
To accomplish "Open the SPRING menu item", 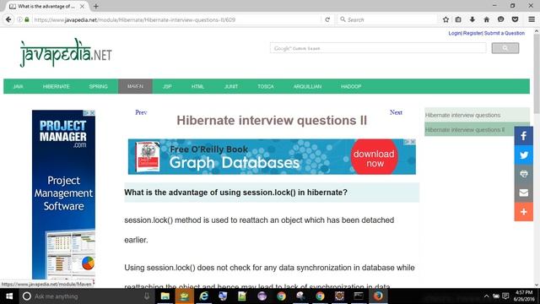I will click(99, 86).
